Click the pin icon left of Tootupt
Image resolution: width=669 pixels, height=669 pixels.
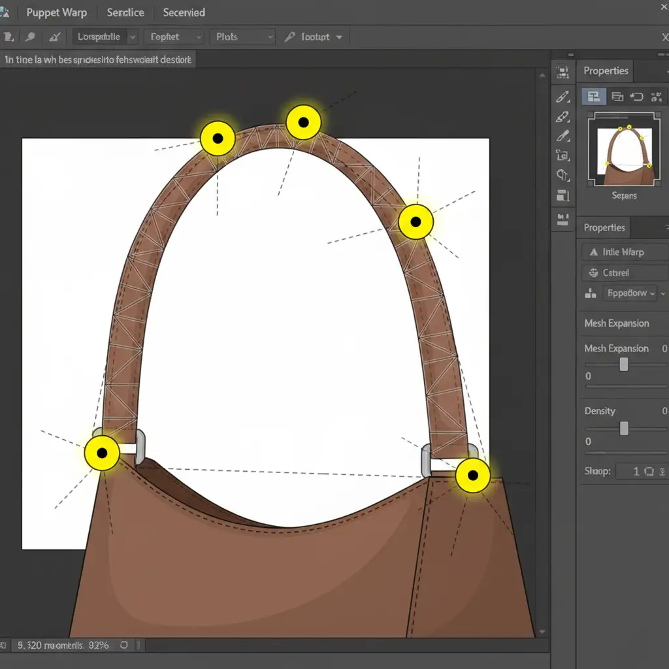click(290, 37)
